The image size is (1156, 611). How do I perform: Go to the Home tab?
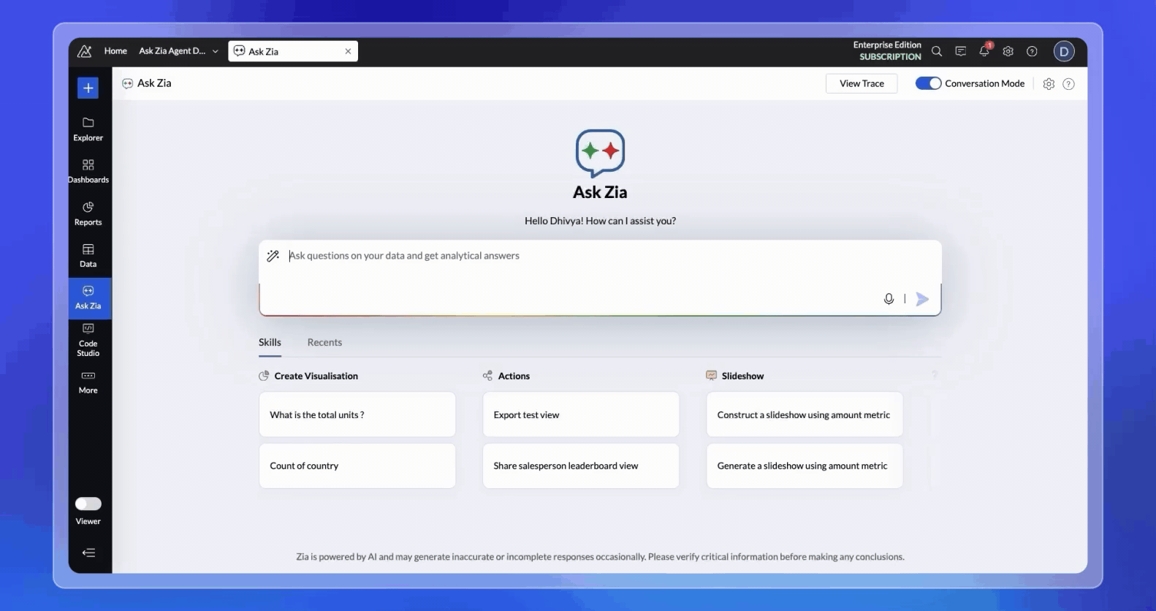click(x=115, y=51)
